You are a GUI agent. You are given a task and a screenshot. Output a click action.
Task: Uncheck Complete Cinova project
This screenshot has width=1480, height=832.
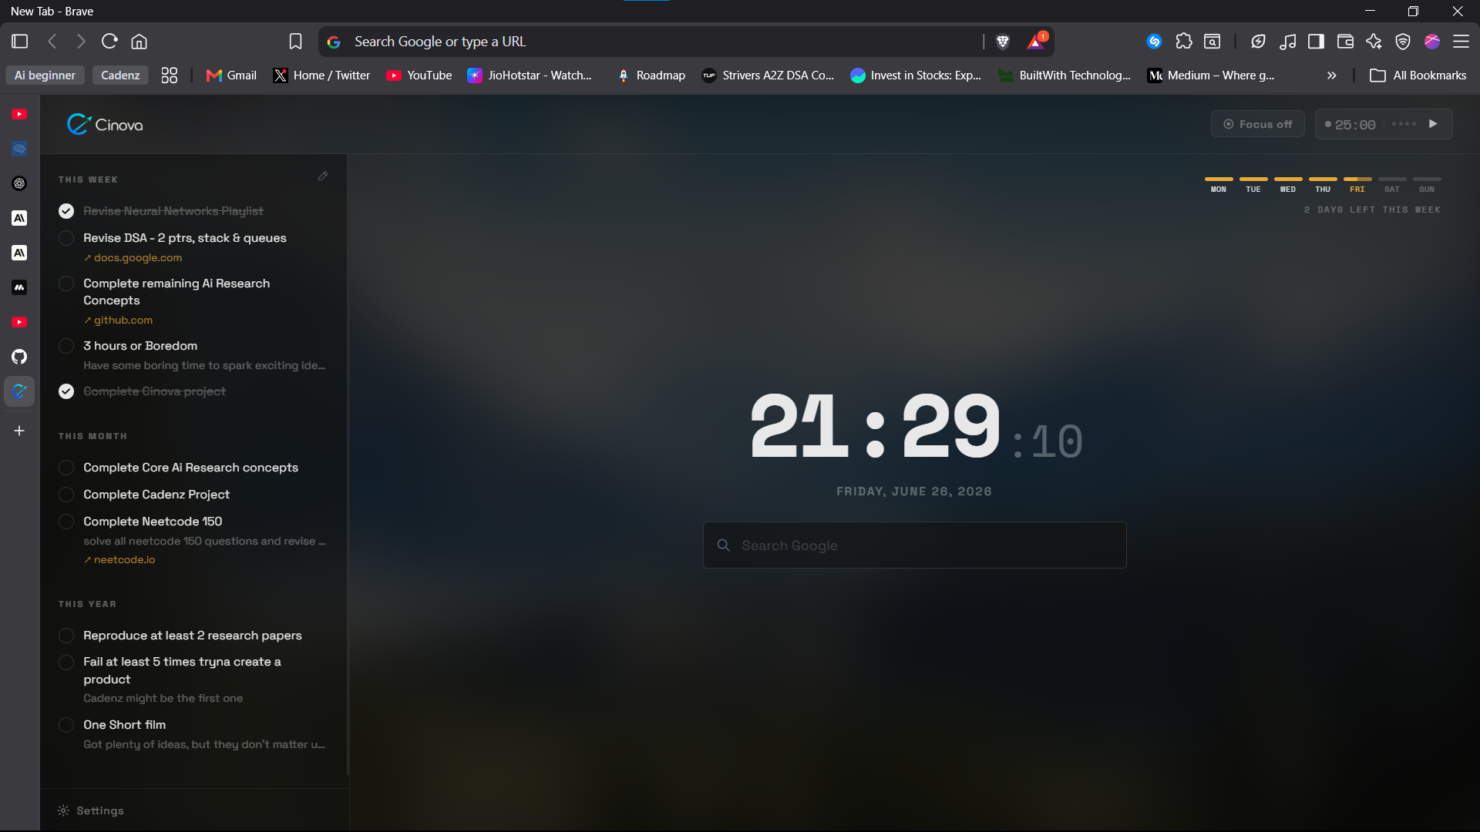66,391
